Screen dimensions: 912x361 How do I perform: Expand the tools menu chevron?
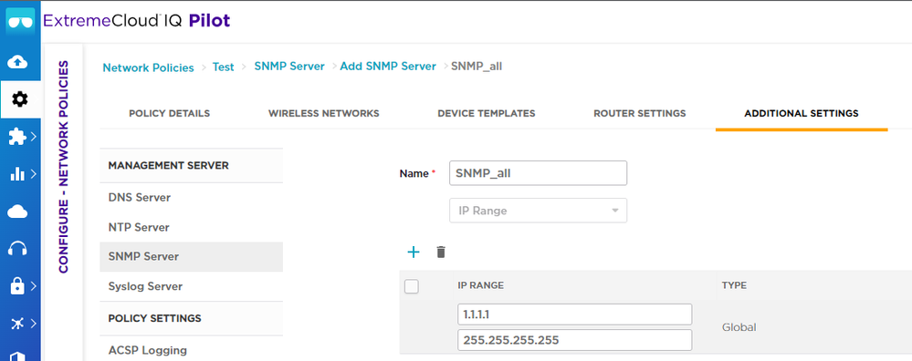click(34, 324)
